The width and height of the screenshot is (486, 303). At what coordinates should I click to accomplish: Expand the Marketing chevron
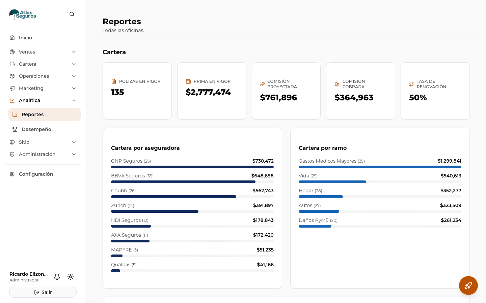tap(74, 88)
